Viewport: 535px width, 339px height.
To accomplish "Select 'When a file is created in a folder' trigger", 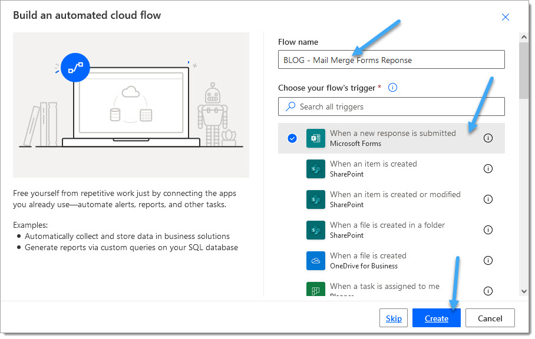I will pyautogui.click(x=391, y=230).
